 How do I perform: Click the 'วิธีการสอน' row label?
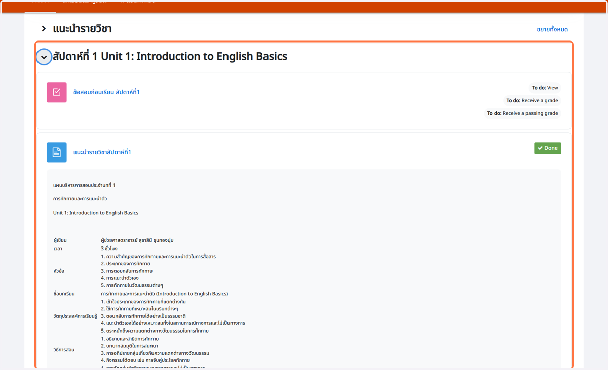(x=64, y=350)
